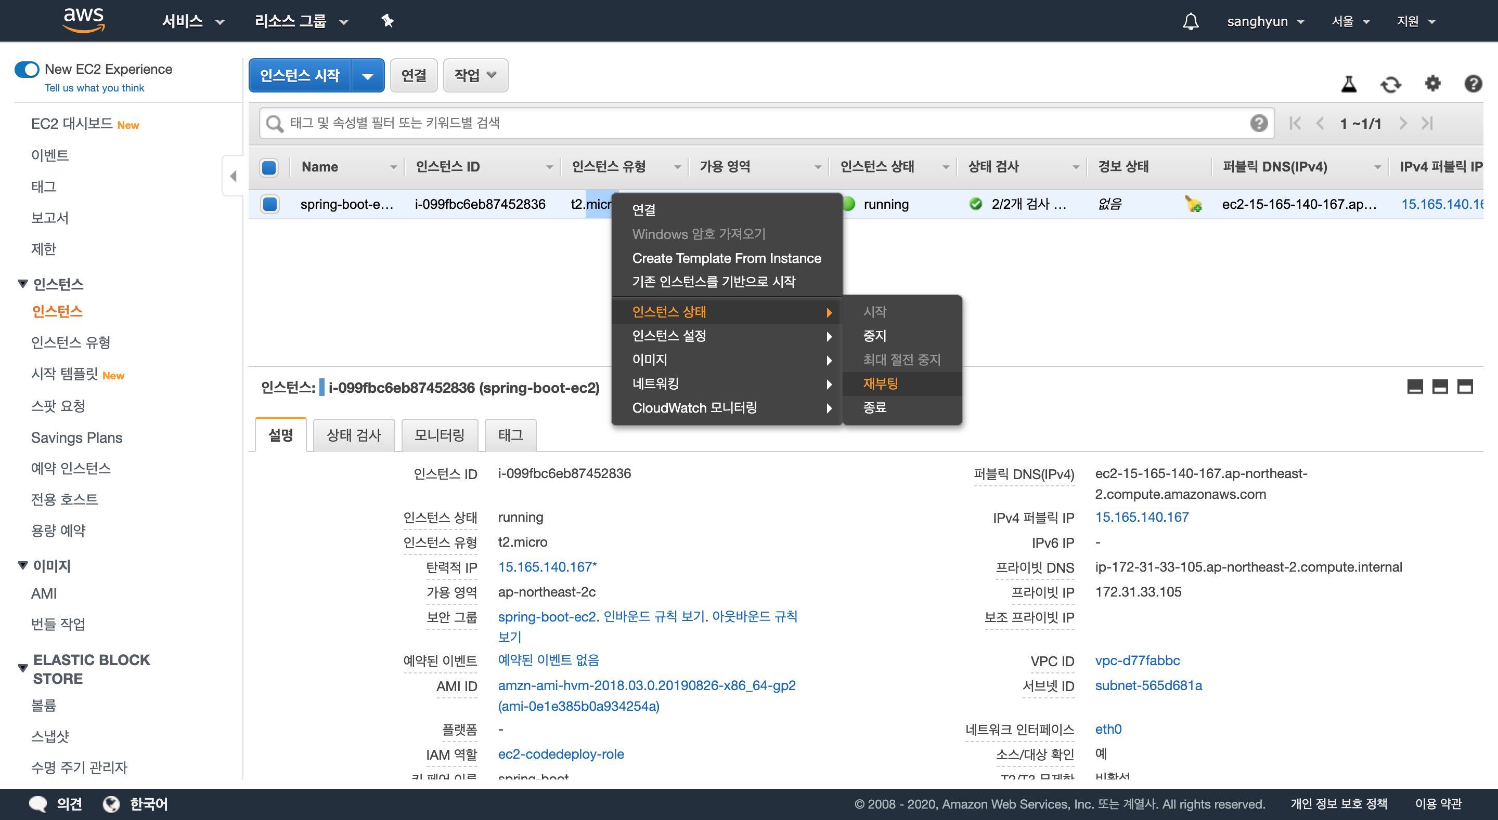Switch to the 모니터링 tab

click(x=439, y=435)
